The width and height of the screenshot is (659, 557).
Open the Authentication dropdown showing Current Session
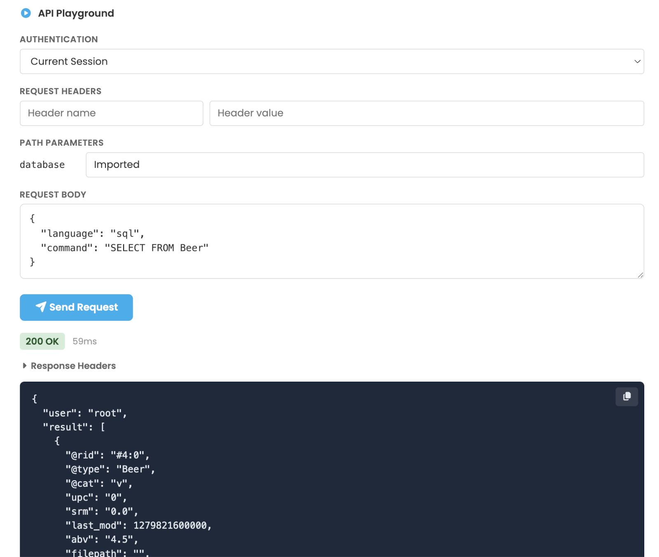(x=332, y=61)
